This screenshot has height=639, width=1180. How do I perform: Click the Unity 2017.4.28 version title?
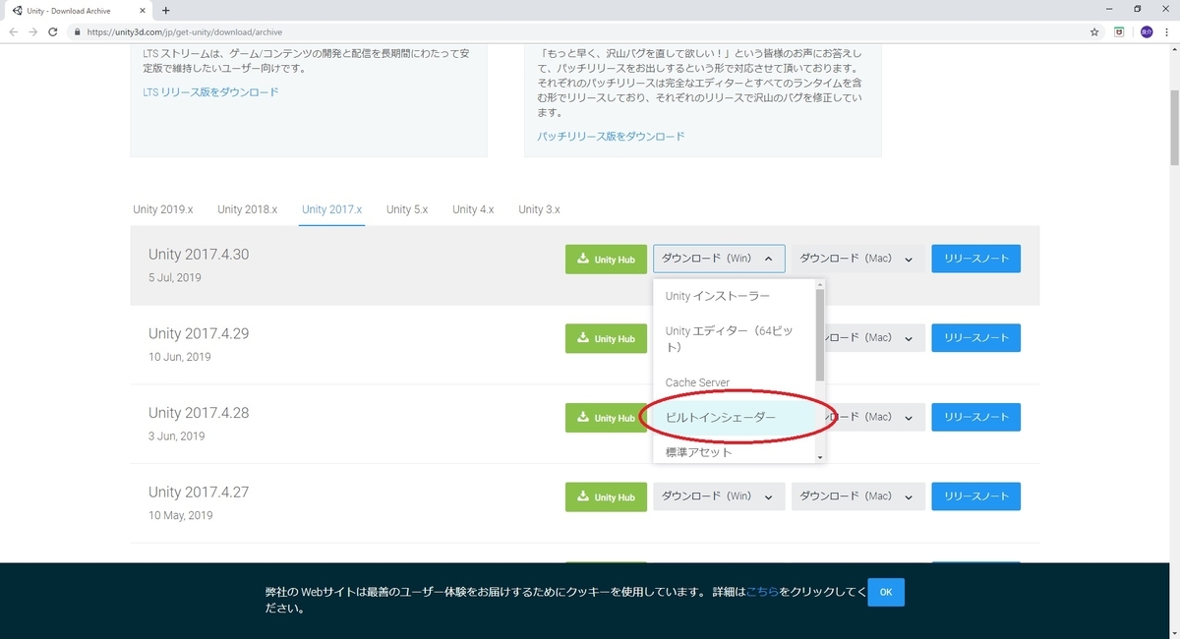coord(199,413)
